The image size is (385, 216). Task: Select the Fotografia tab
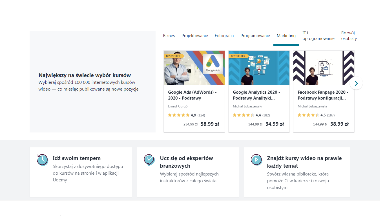[x=224, y=36]
